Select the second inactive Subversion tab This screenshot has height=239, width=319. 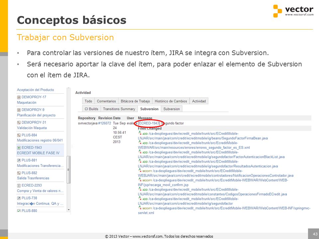pos(171,109)
